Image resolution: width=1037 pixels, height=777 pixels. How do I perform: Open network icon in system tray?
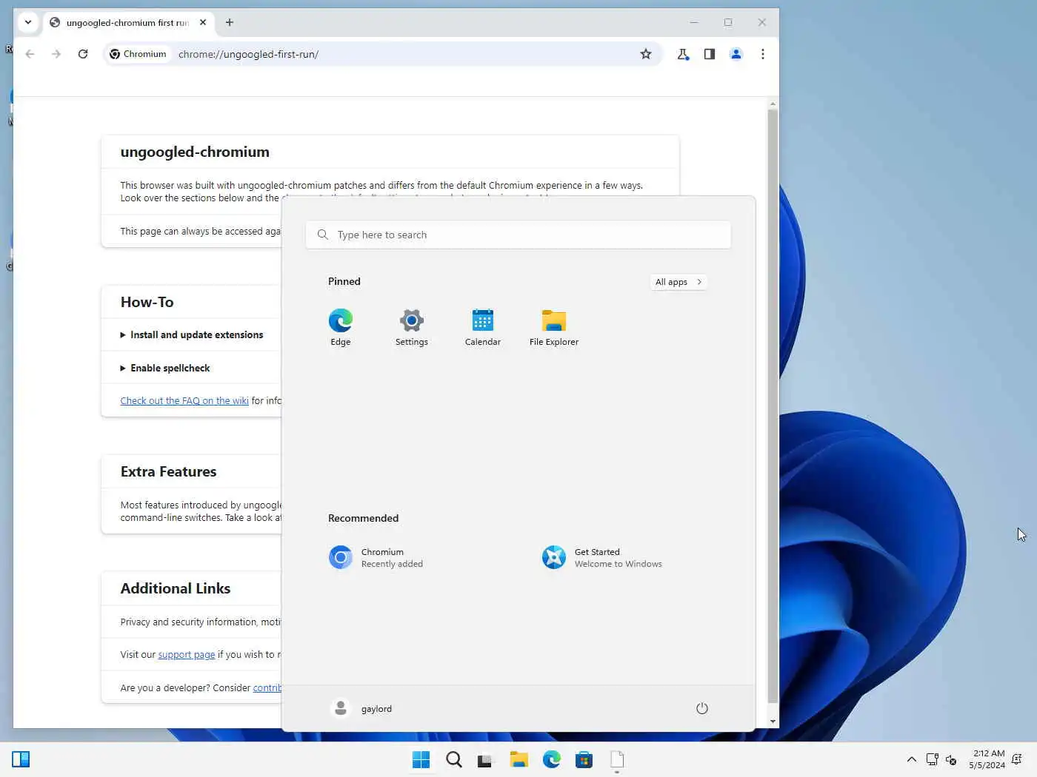[x=933, y=759]
